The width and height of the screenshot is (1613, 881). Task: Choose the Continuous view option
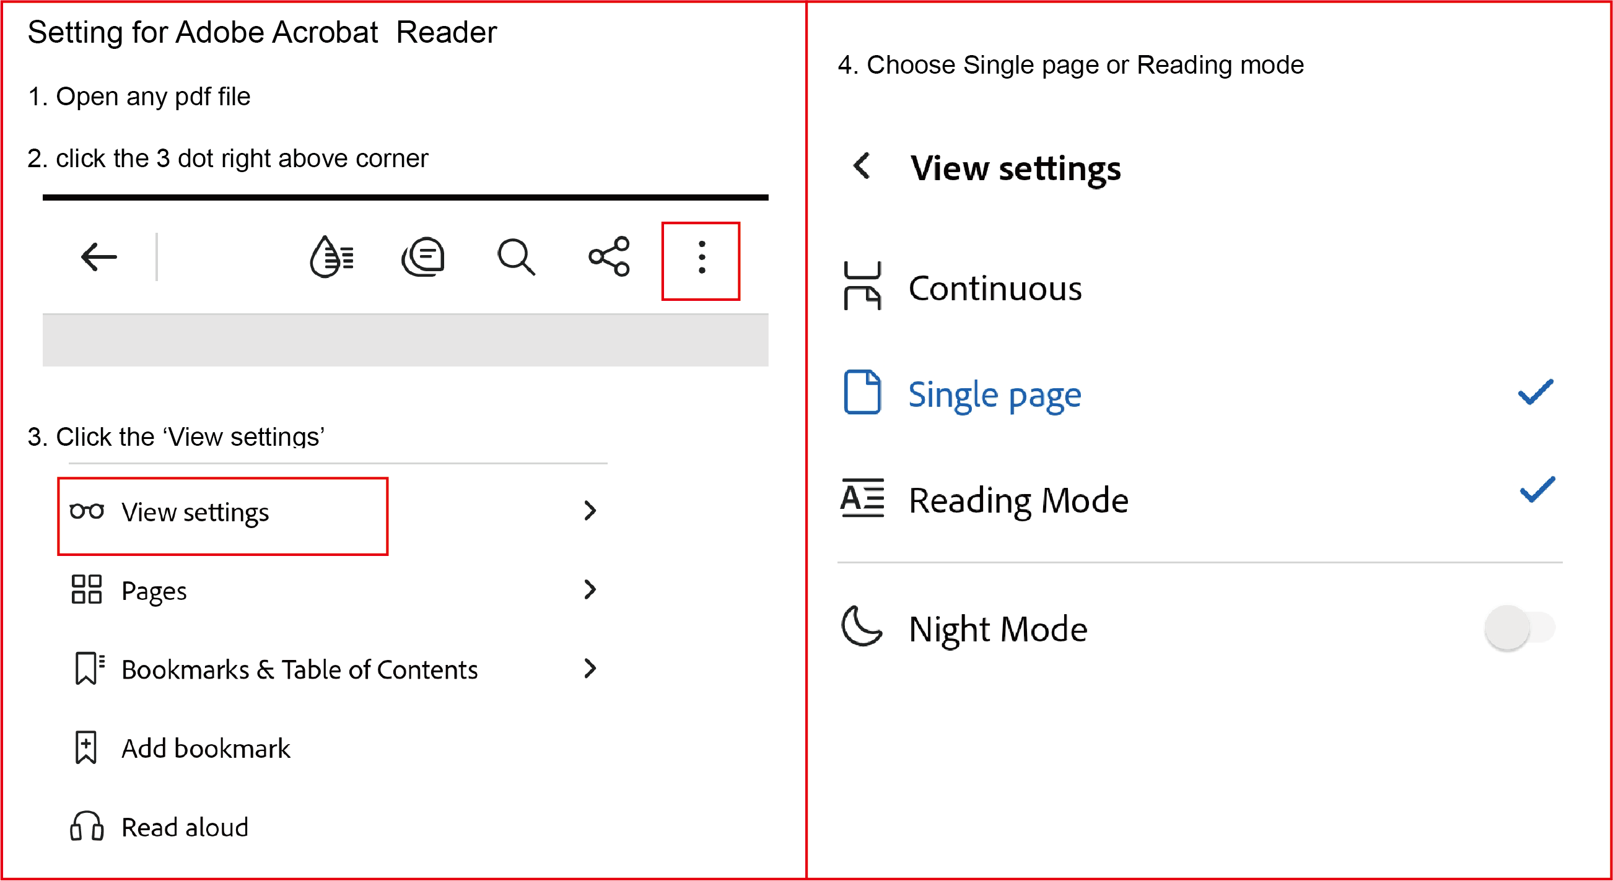(x=994, y=289)
